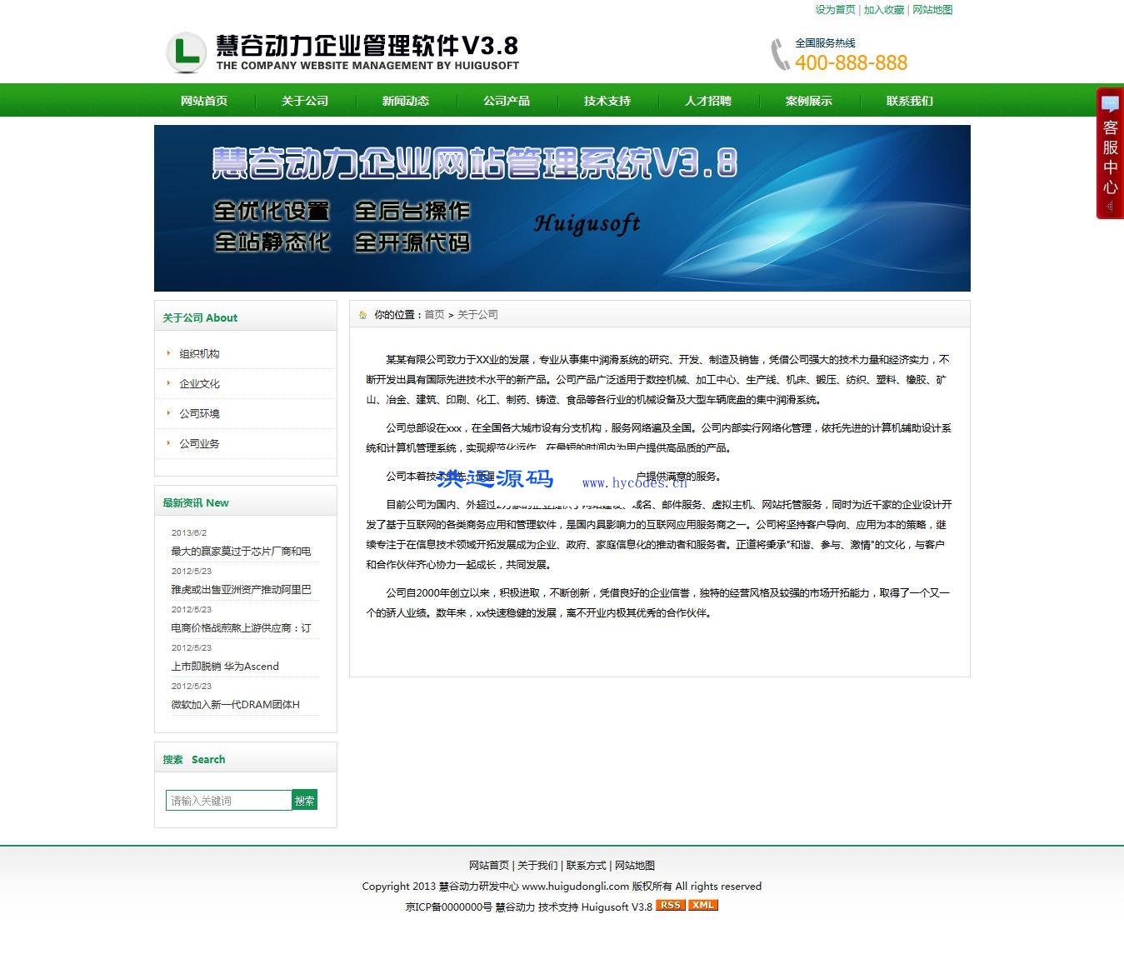Screen dimensions: 1124x959
Task: Click the arrow icon beside 组织机构
Action: [169, 352]
